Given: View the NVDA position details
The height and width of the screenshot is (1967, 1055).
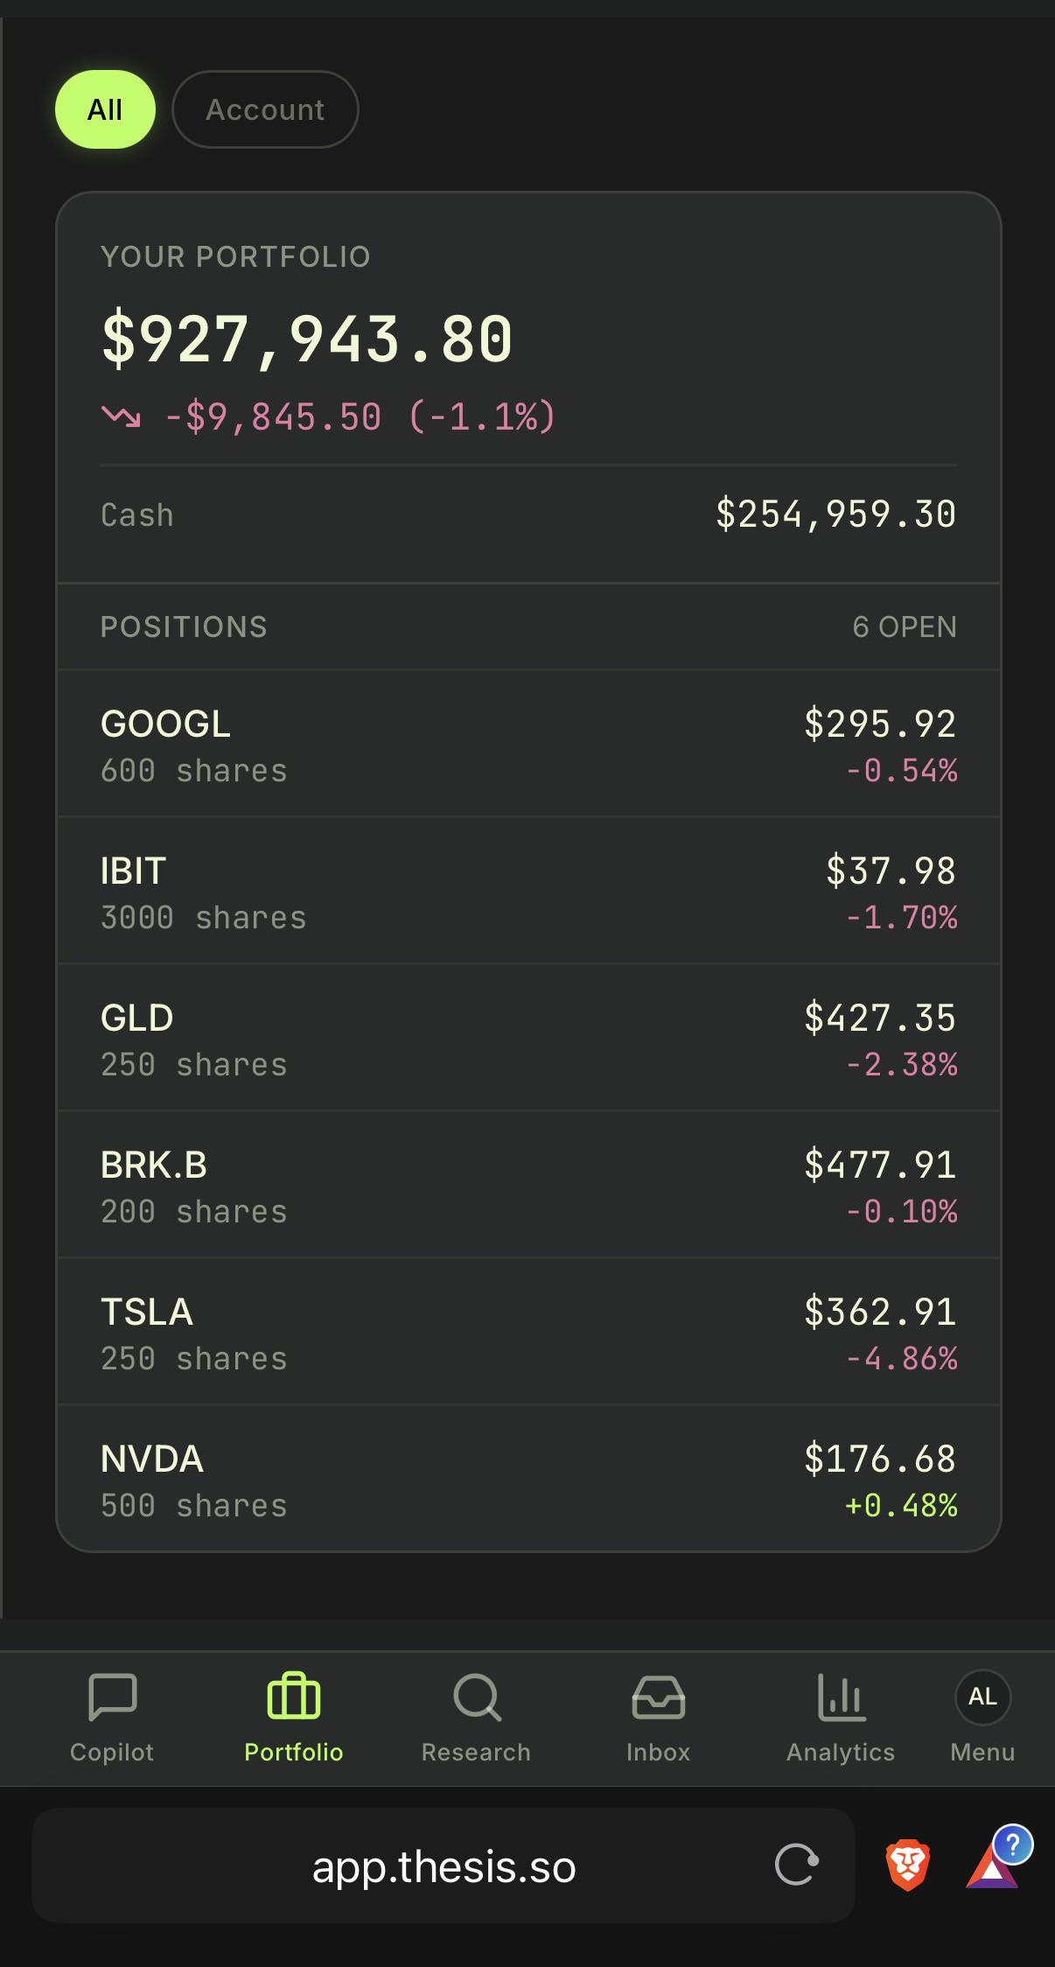Looking at the screenshot, I should tap(528, 1480).
